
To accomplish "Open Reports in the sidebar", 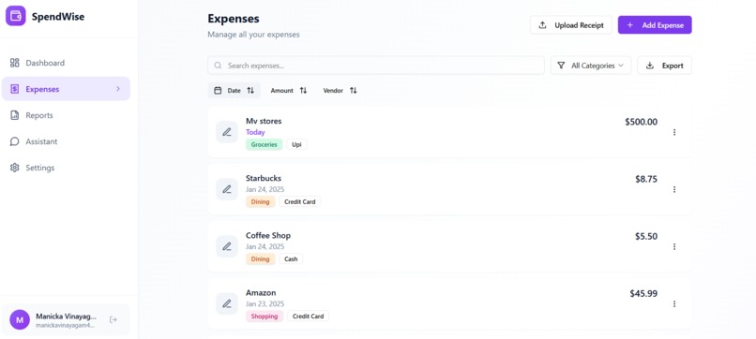I will tap(66, 115).
